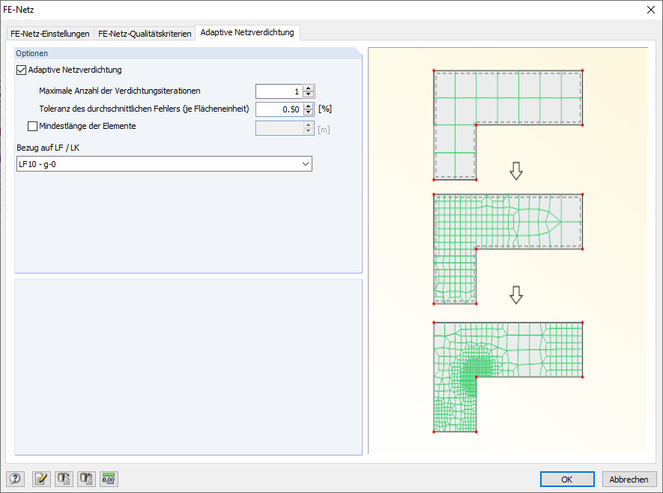Click the FE-Netz window title
663x493 pixels.
pos(18,10)
